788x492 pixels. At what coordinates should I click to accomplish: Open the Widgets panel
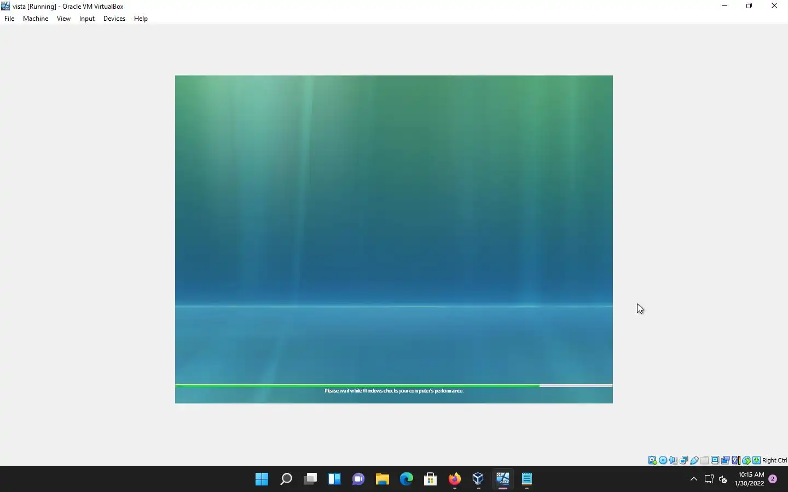coord(334,479)
